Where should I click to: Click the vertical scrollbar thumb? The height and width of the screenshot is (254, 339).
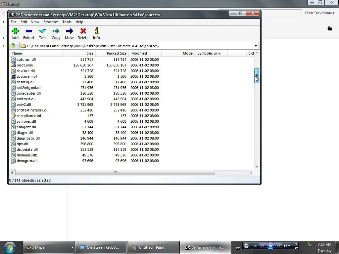point(257,76)
